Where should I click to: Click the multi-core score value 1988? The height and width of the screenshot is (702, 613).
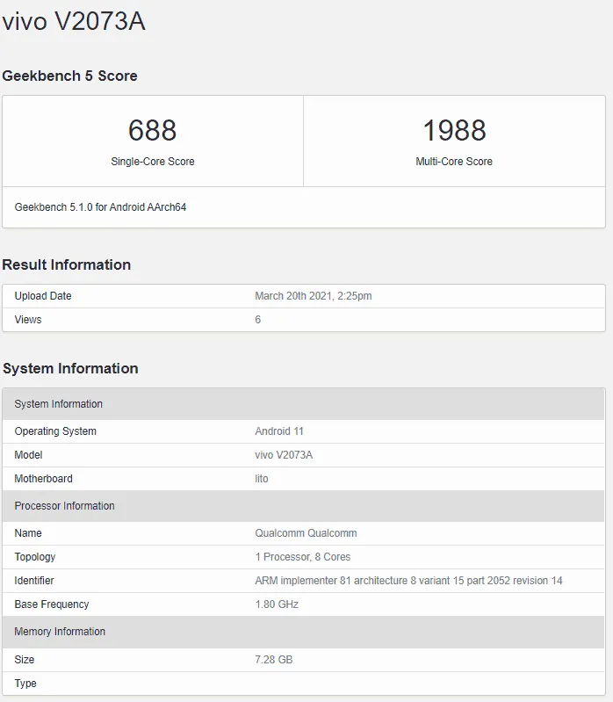(454, 130)
